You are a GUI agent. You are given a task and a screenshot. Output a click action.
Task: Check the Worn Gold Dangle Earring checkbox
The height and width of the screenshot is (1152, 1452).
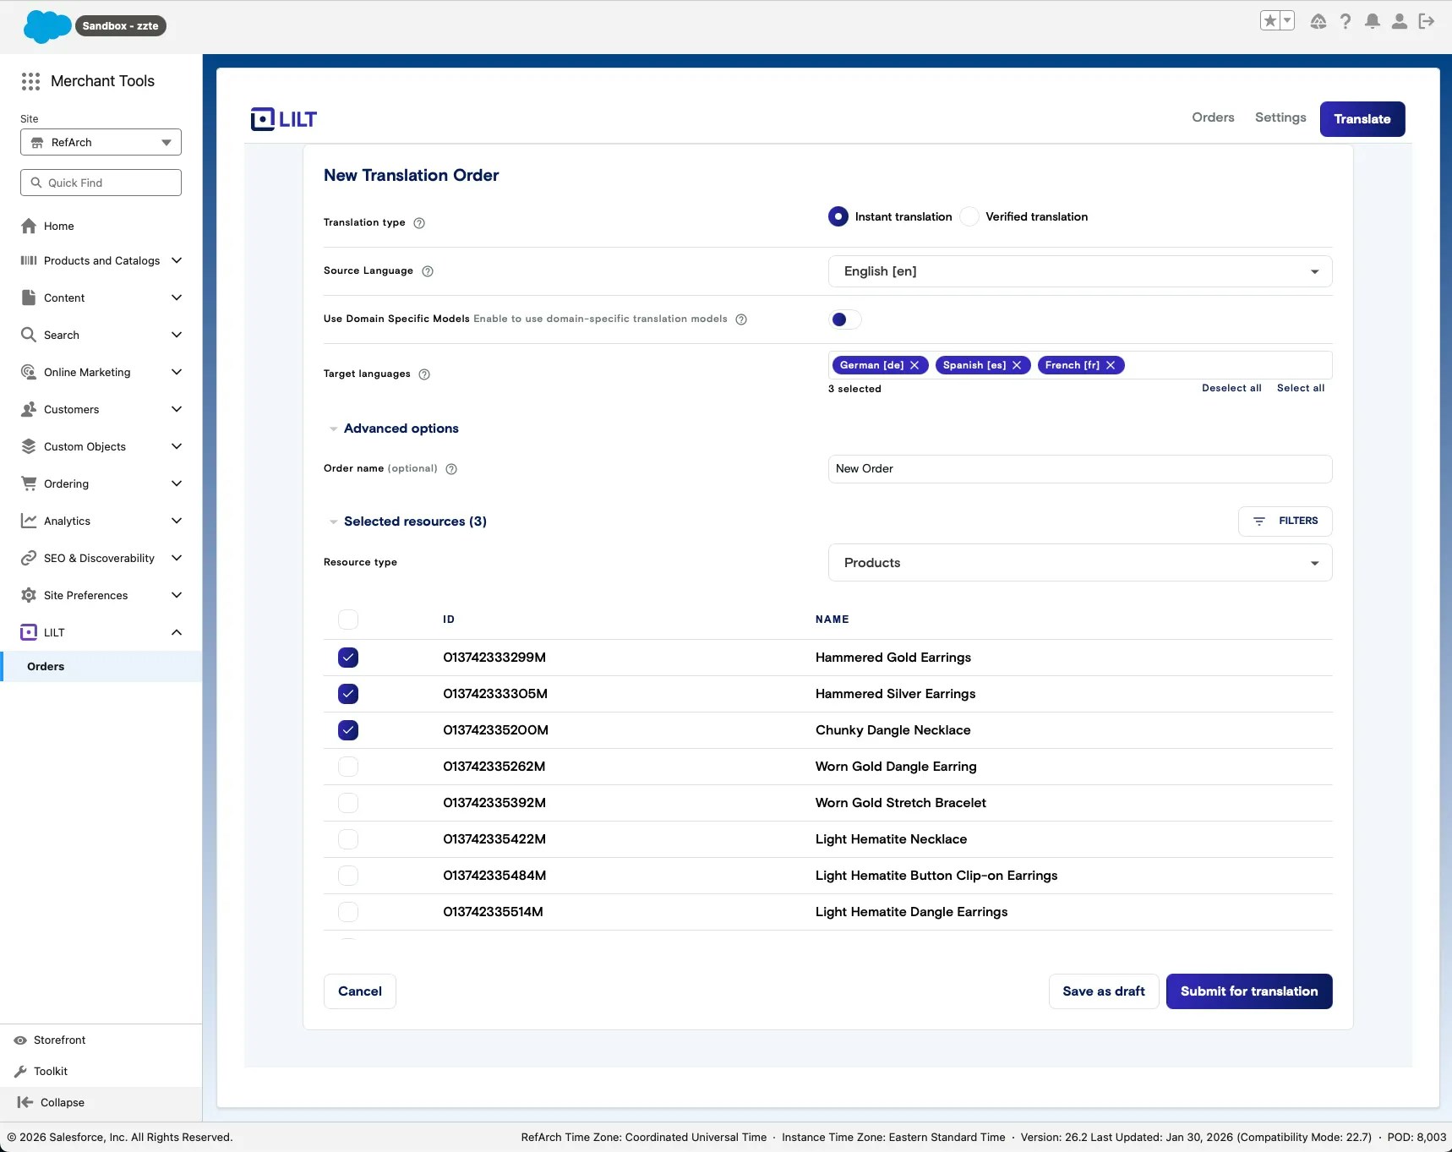[x=348, y=767]
